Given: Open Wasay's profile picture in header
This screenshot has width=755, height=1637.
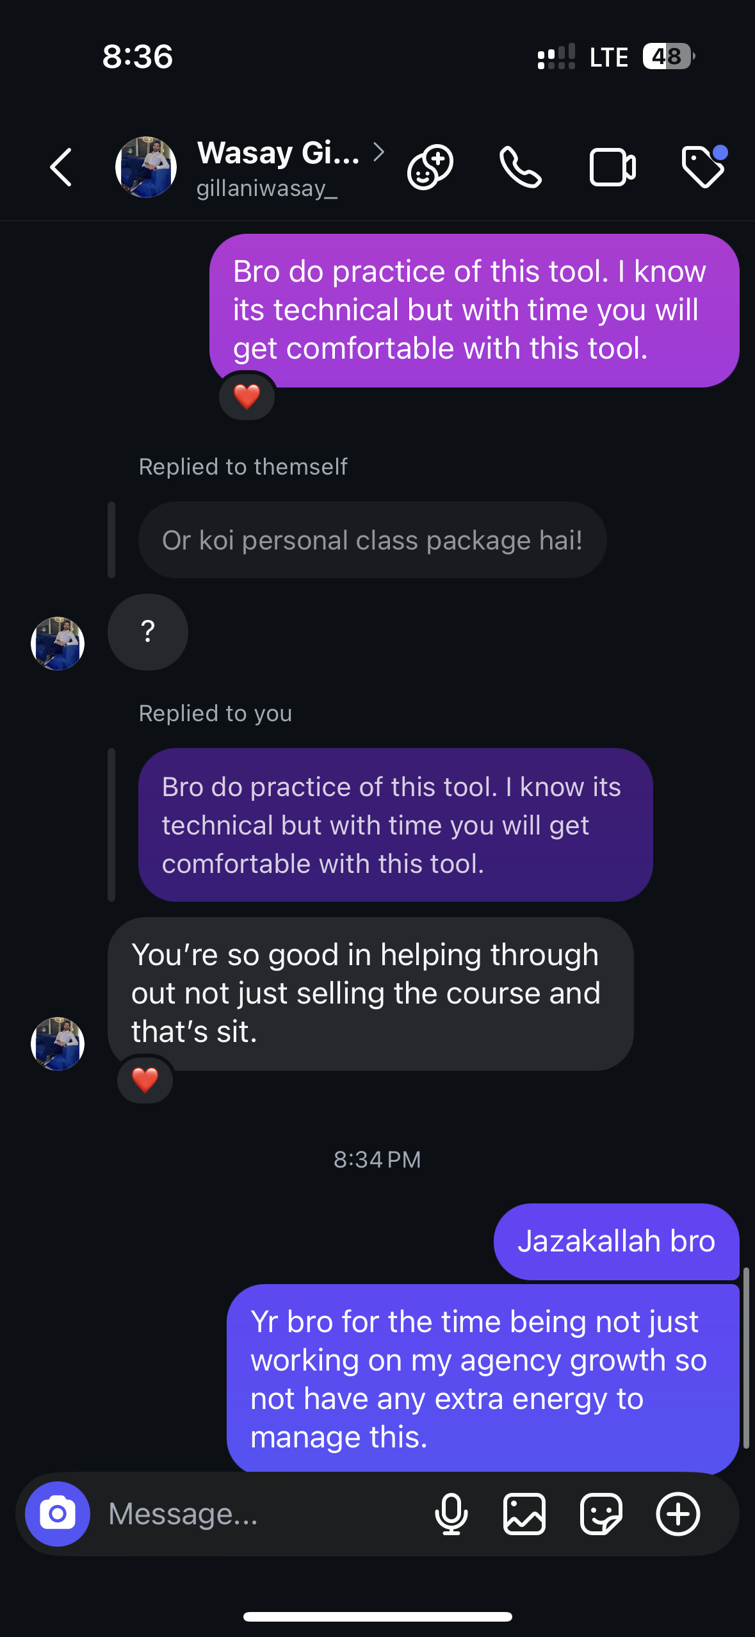Looking at the screenshot, I should coord(146,167).
